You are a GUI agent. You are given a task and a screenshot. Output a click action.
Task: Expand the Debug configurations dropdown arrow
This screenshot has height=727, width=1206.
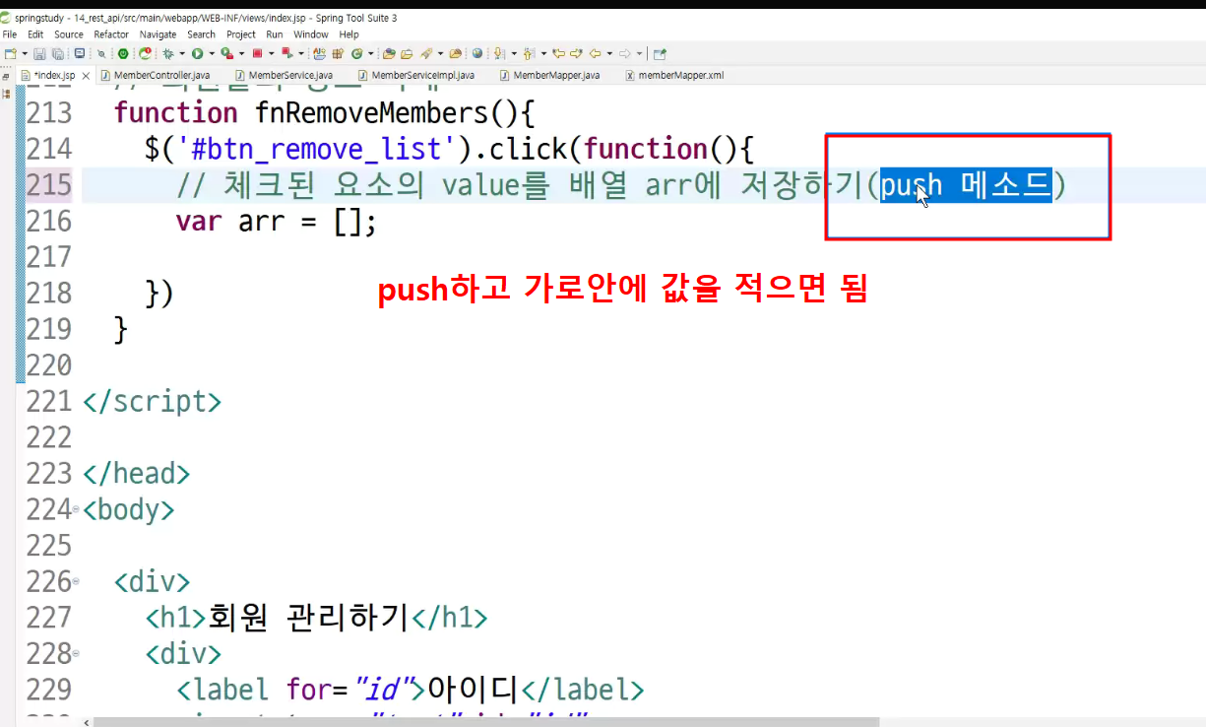(182, 53)
